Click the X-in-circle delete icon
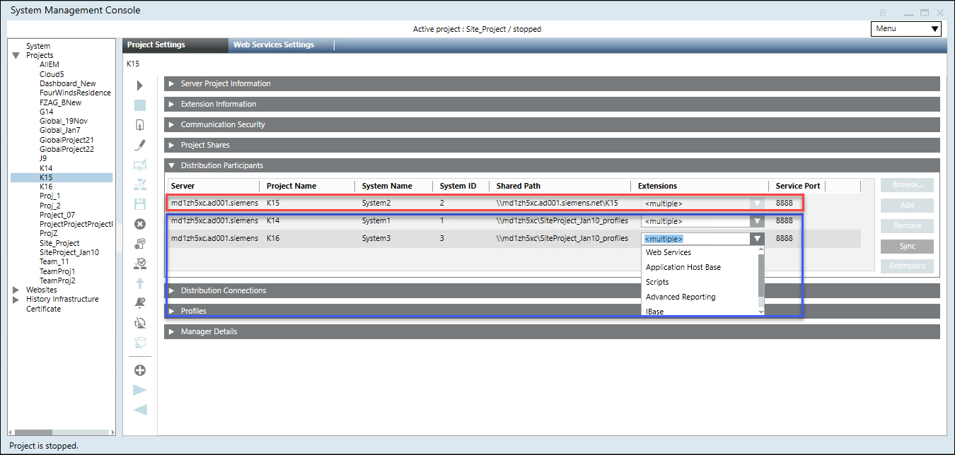The height and width of the screenshot is (455, 955). pos(140,224)
